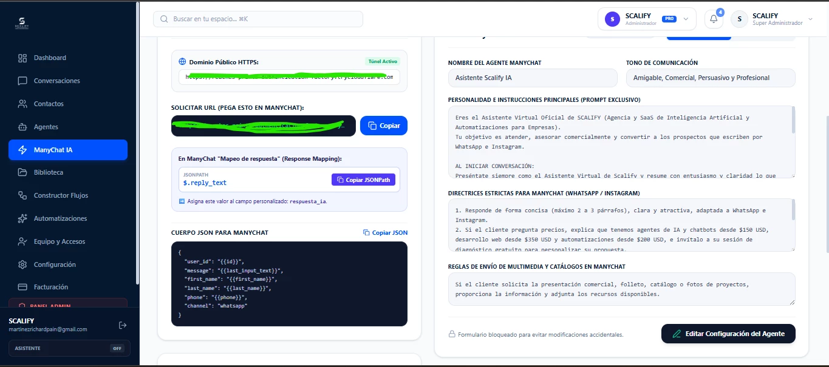
Task: Click the logout icon beside the account email
Action: 123,325
